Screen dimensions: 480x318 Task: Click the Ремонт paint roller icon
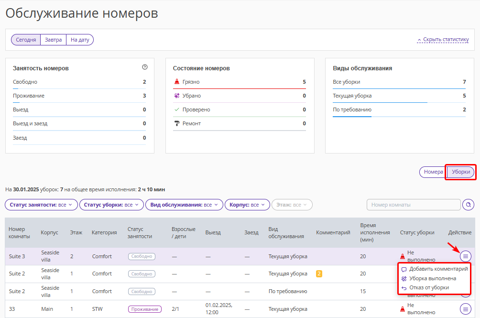click(176, 123)
